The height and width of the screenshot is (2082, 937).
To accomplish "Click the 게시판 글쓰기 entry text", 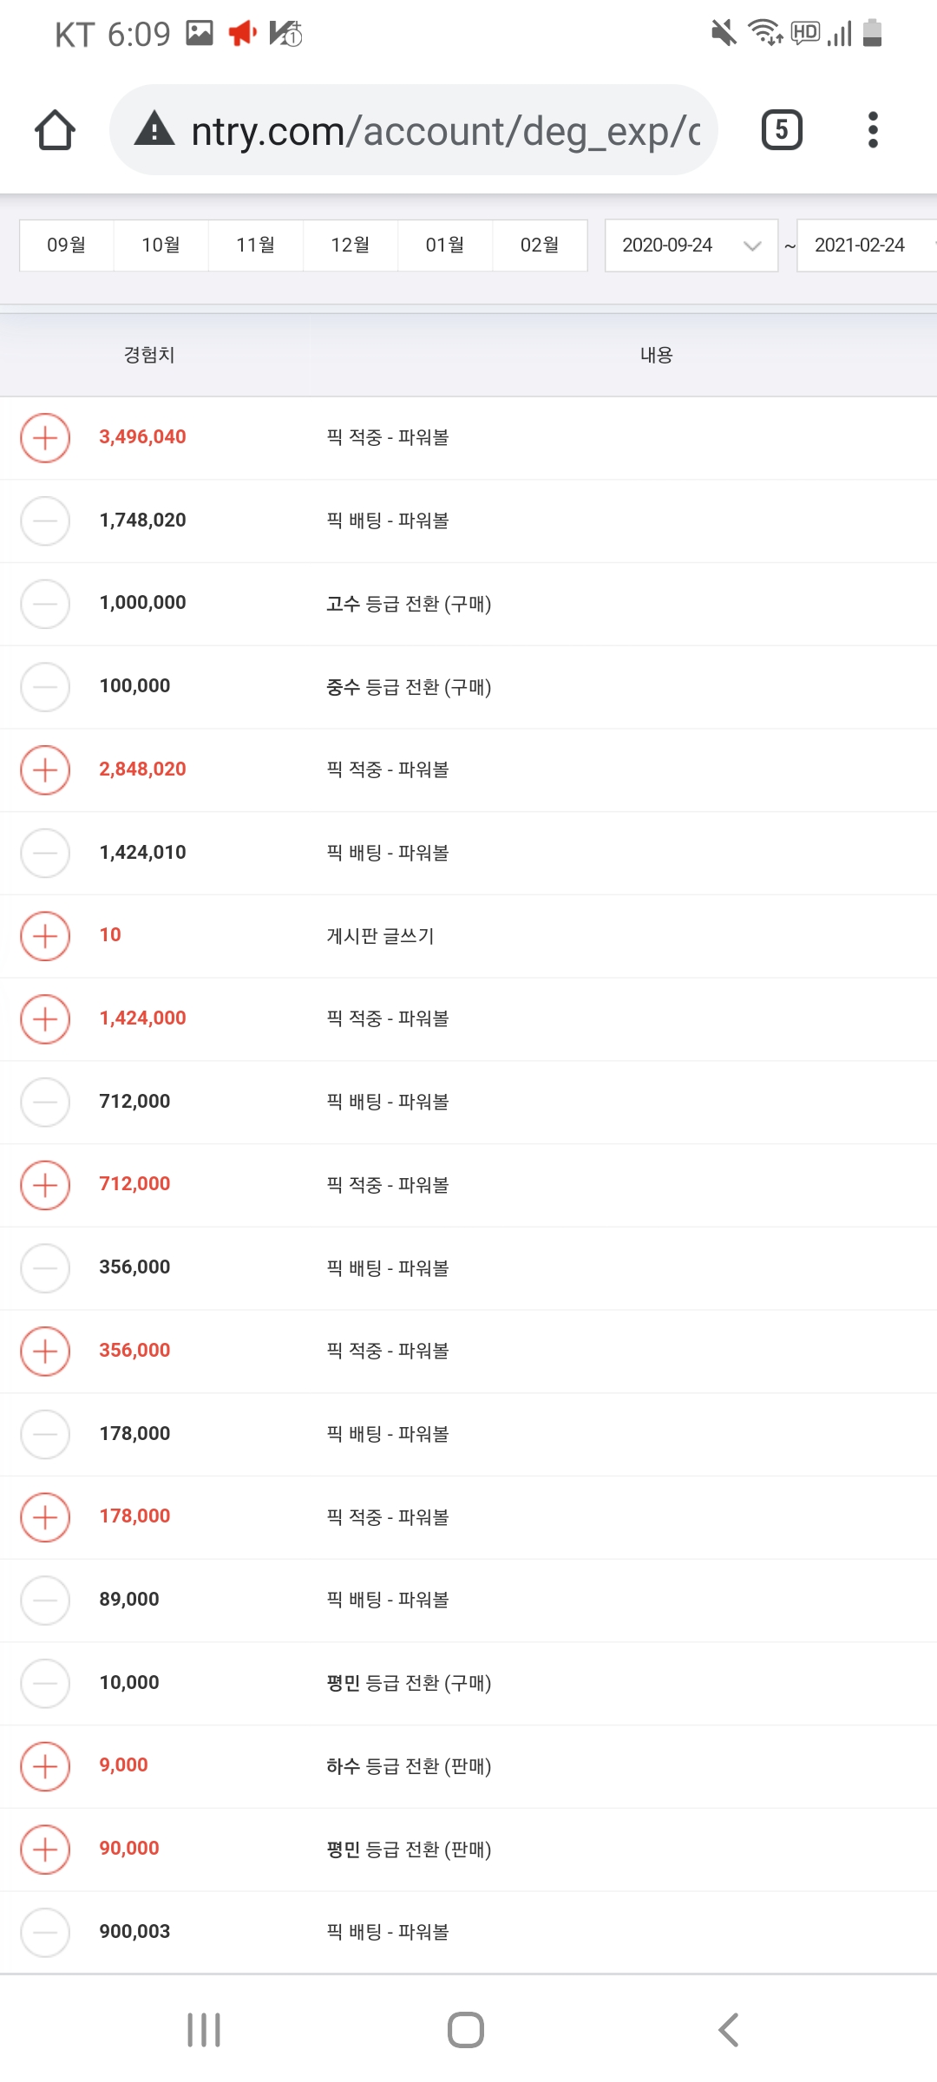I will [x=380, y=936].
